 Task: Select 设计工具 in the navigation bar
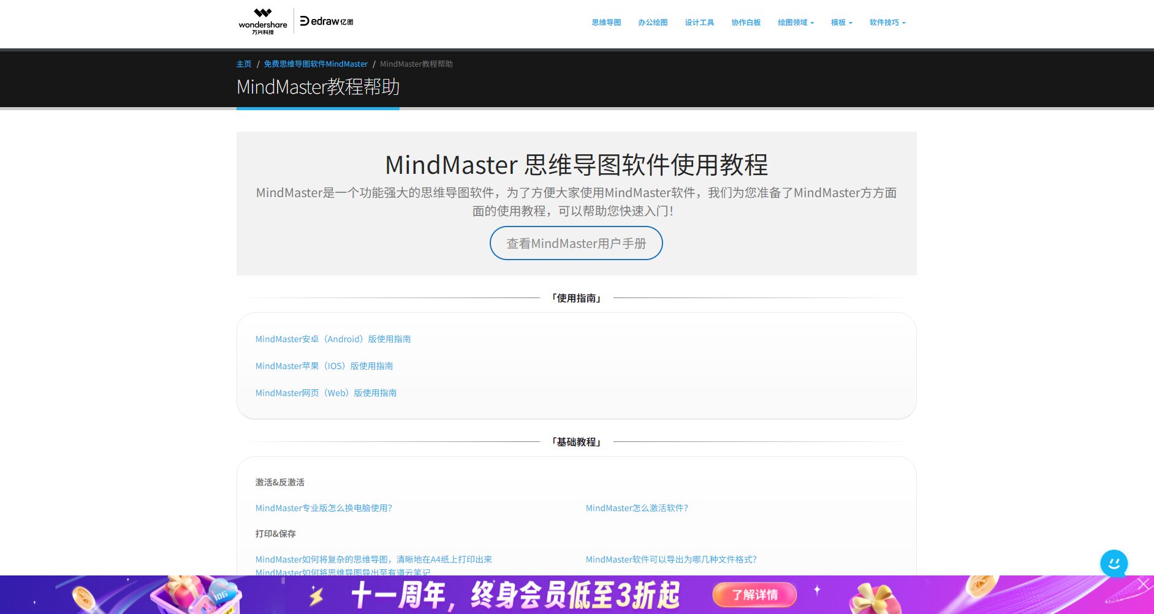(x=699, y=23)
